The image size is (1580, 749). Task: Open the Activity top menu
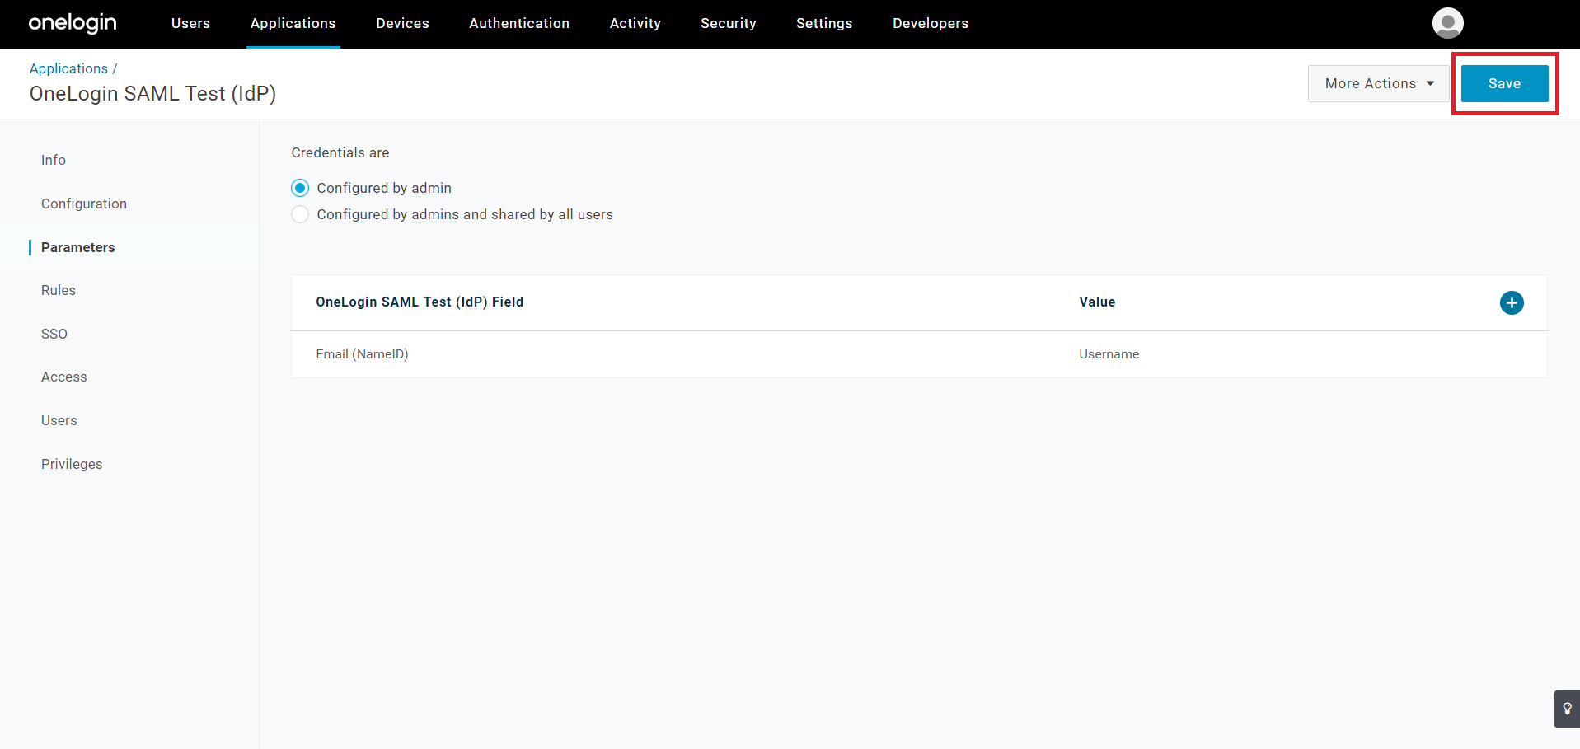(635, 23)
